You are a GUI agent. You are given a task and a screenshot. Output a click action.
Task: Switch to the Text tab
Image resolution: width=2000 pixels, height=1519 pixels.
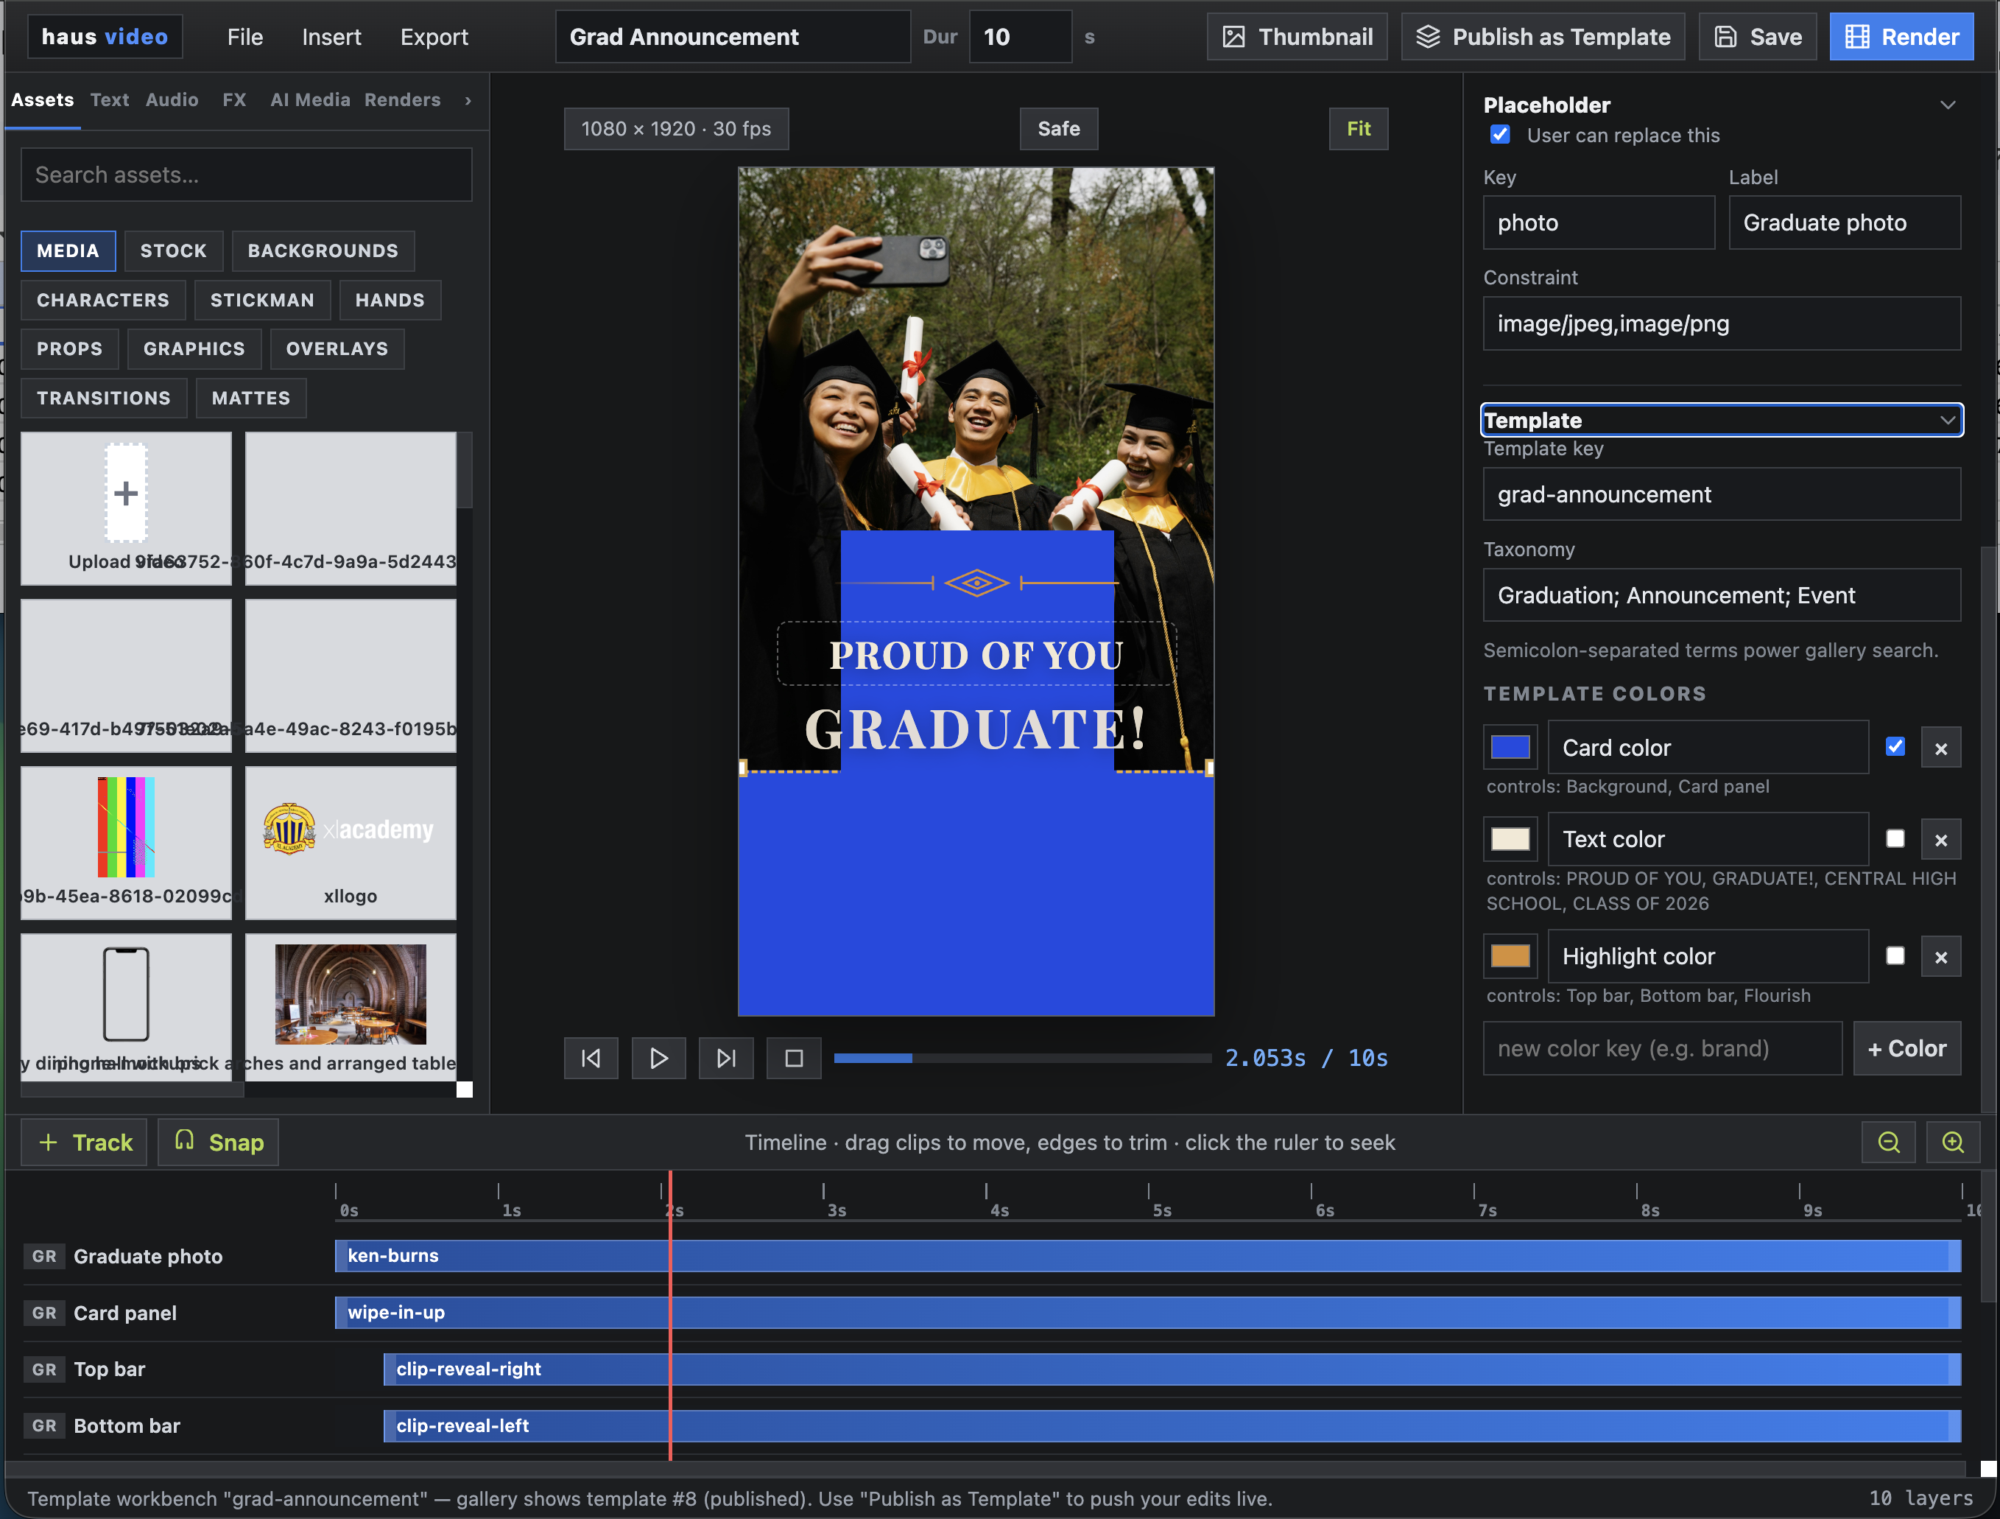110,99
